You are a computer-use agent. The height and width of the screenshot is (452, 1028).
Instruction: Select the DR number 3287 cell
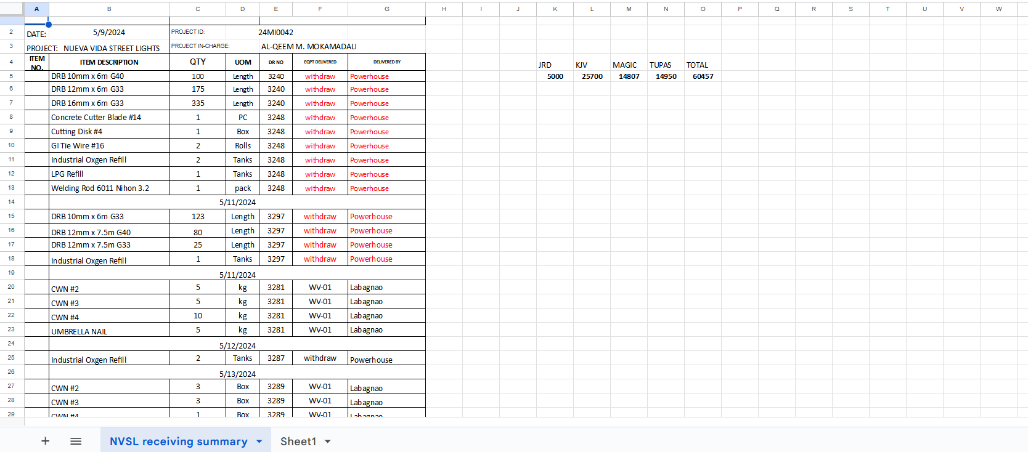click(276, 358)
